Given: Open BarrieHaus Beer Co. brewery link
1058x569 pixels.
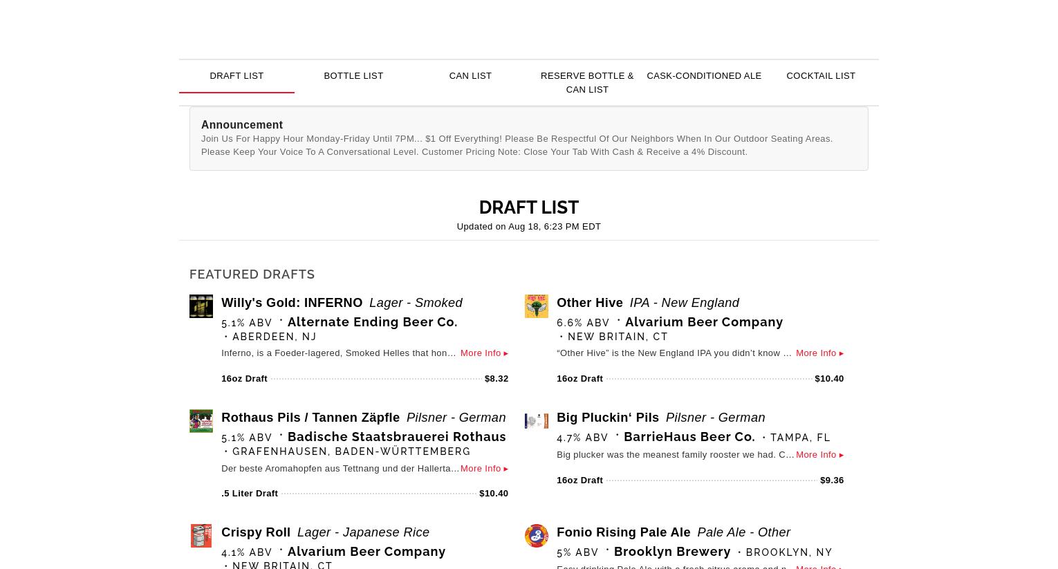Looking at the screenshot, I should point(689,437).
